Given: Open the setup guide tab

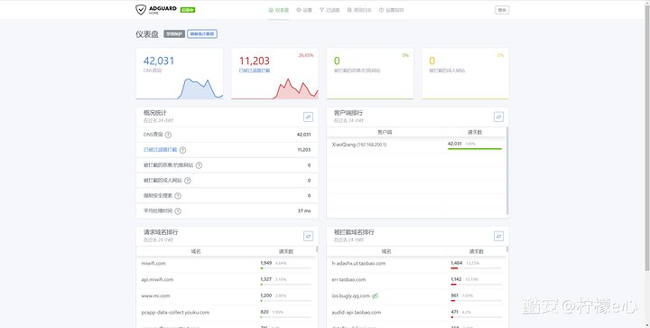Looking at the screenshot, I should click(391, 10).
